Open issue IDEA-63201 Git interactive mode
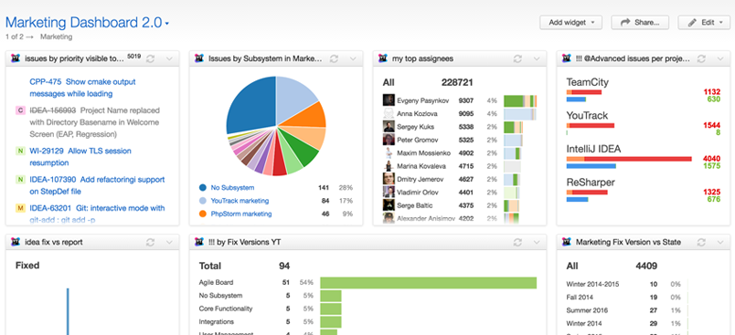 (x=97, y=214)
